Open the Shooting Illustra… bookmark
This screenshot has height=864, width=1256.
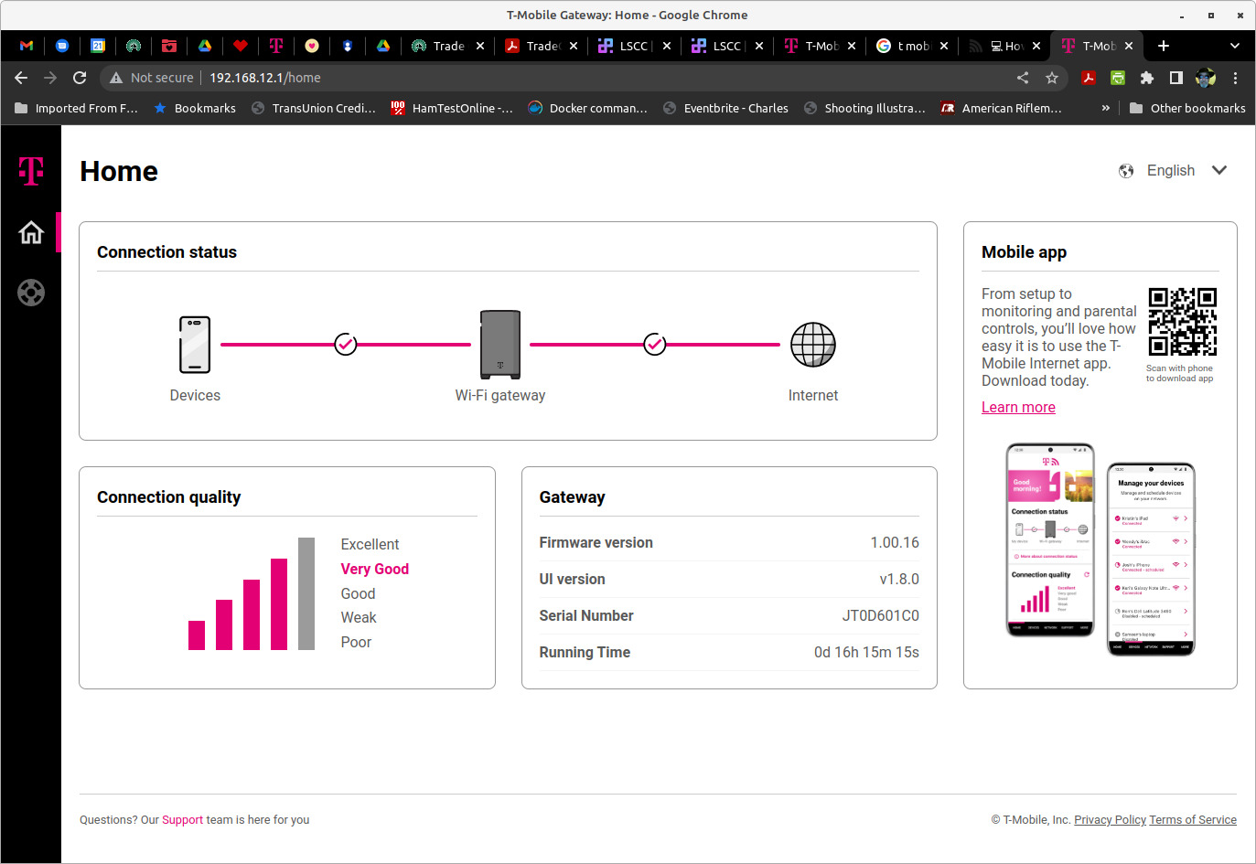(864, 108)
